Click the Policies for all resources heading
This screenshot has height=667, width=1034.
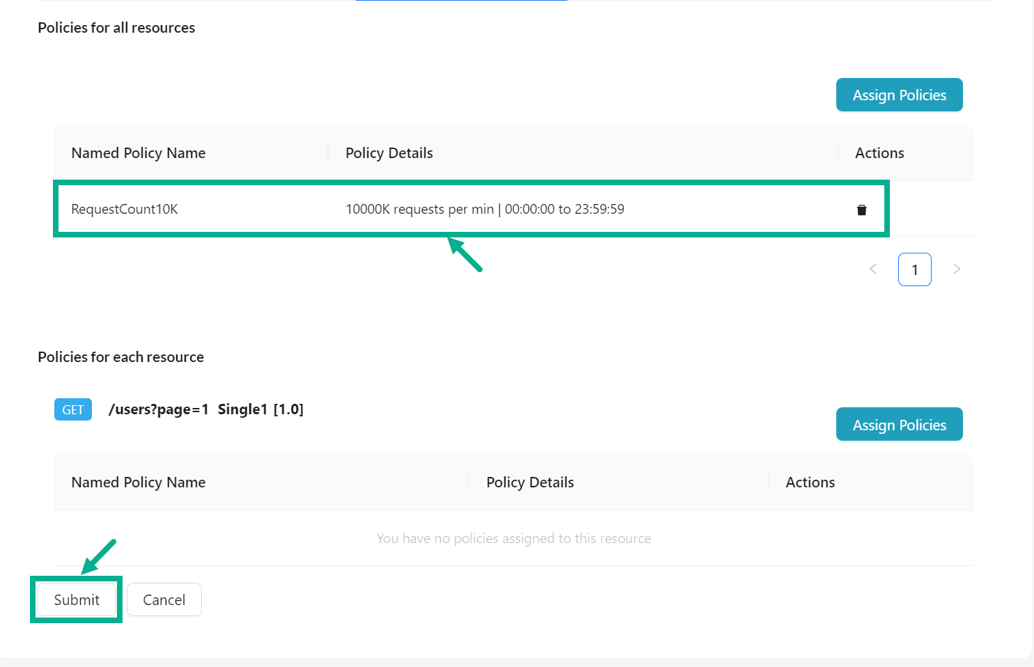coord(116,28)
